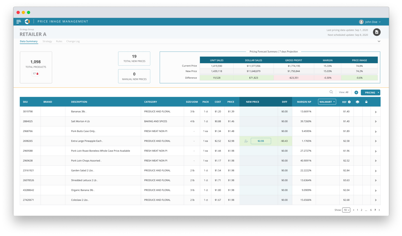
Task: Collapse the summary panel with chevron
Action: [x=379, y=41]
